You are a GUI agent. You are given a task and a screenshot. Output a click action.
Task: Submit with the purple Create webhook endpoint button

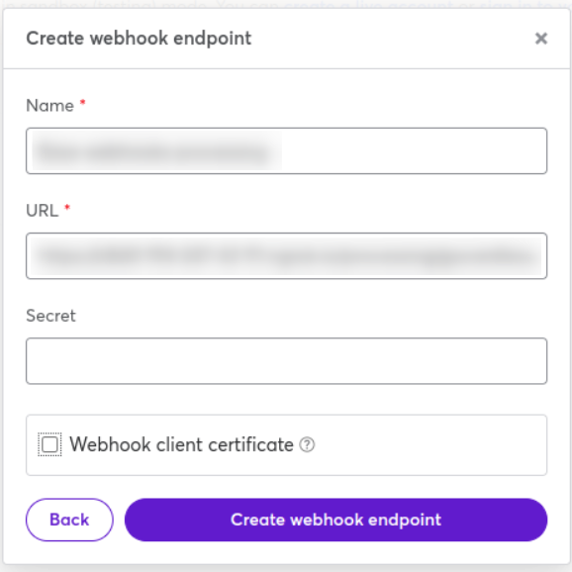pyautogui.click(x=336, y=520)
